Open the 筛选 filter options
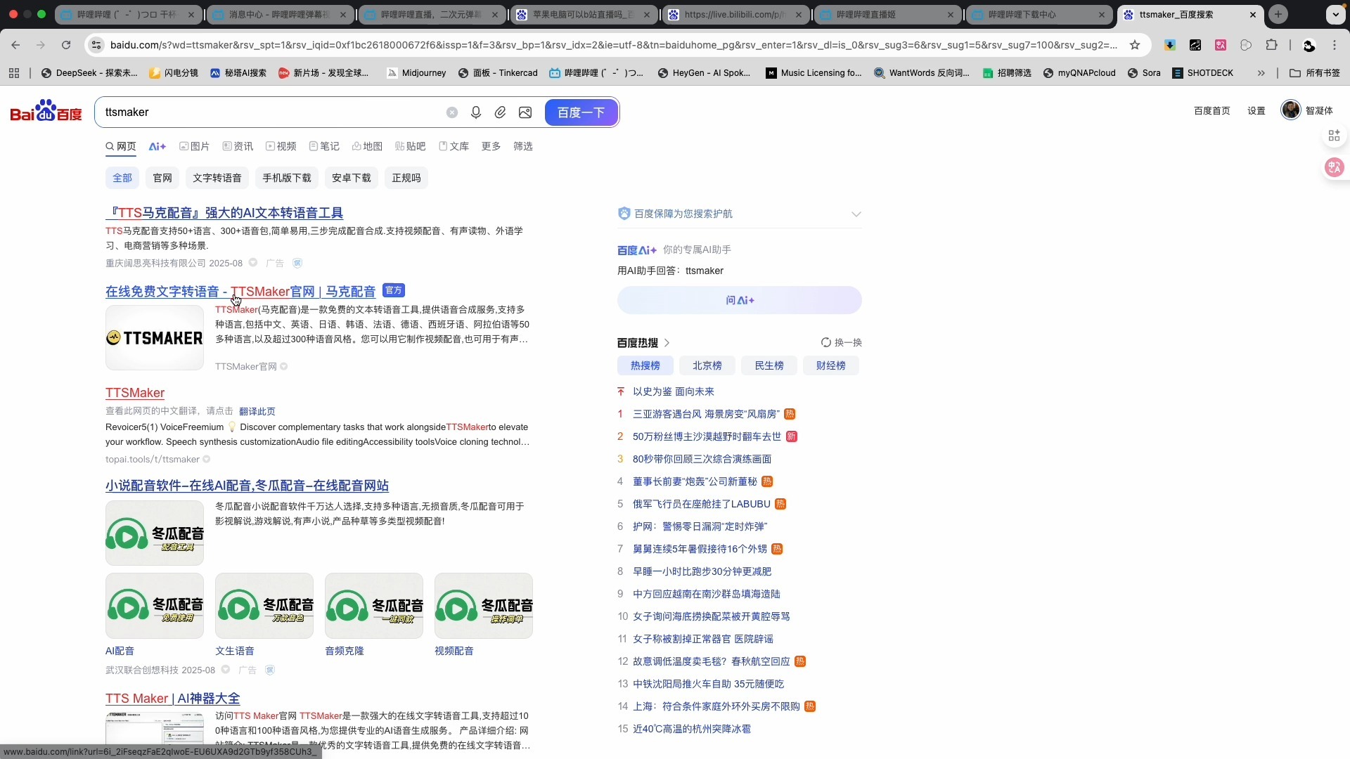 tap(522, 146)
